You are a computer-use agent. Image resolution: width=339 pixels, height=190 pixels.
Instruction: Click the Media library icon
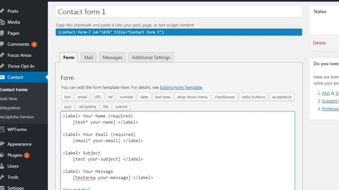[2, 22]
